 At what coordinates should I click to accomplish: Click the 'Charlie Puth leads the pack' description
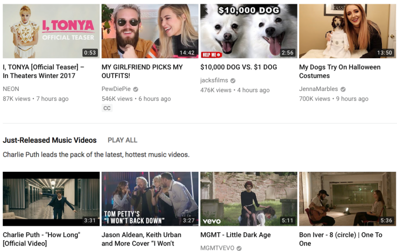(x=96, y=155)
